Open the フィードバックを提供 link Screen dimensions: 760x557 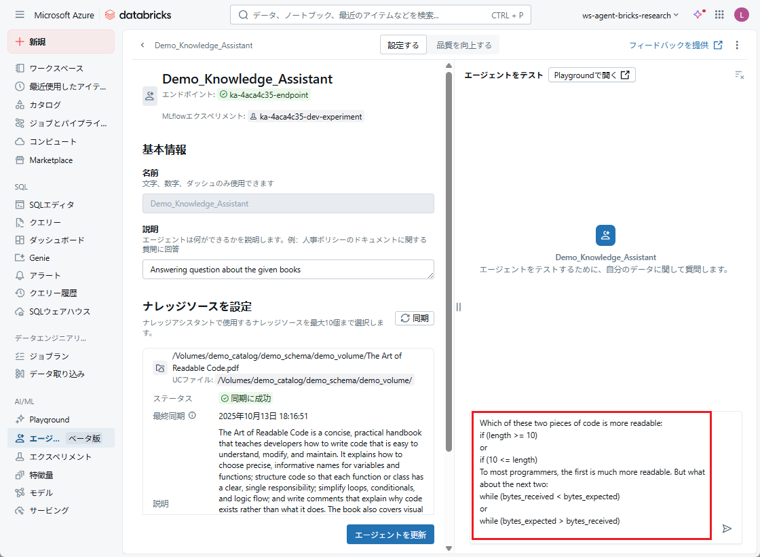coord(676,45)
